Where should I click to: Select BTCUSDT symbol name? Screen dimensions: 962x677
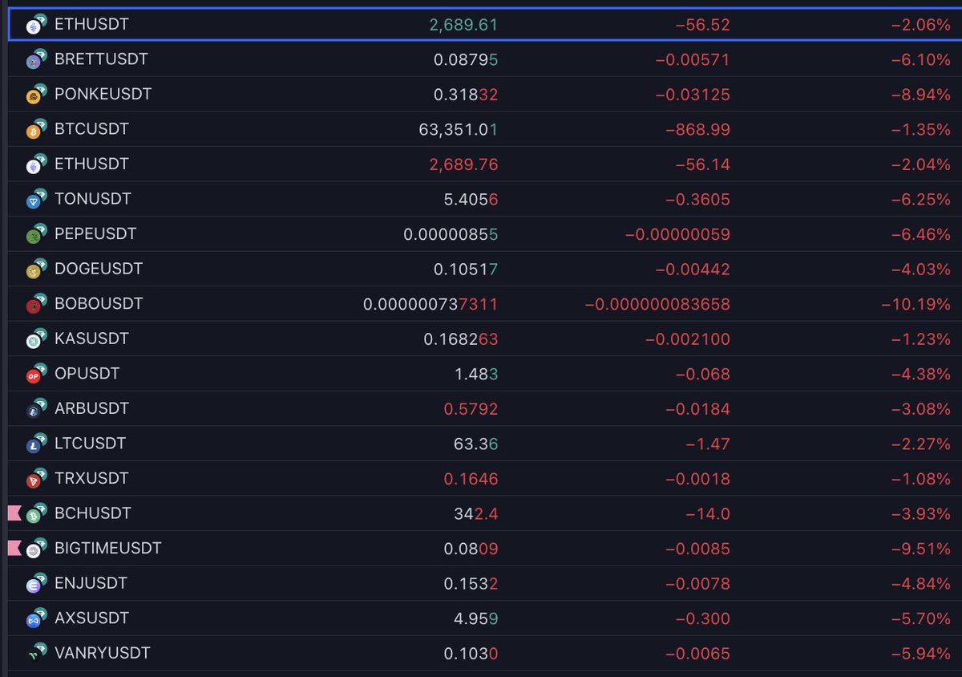[91, 129]
